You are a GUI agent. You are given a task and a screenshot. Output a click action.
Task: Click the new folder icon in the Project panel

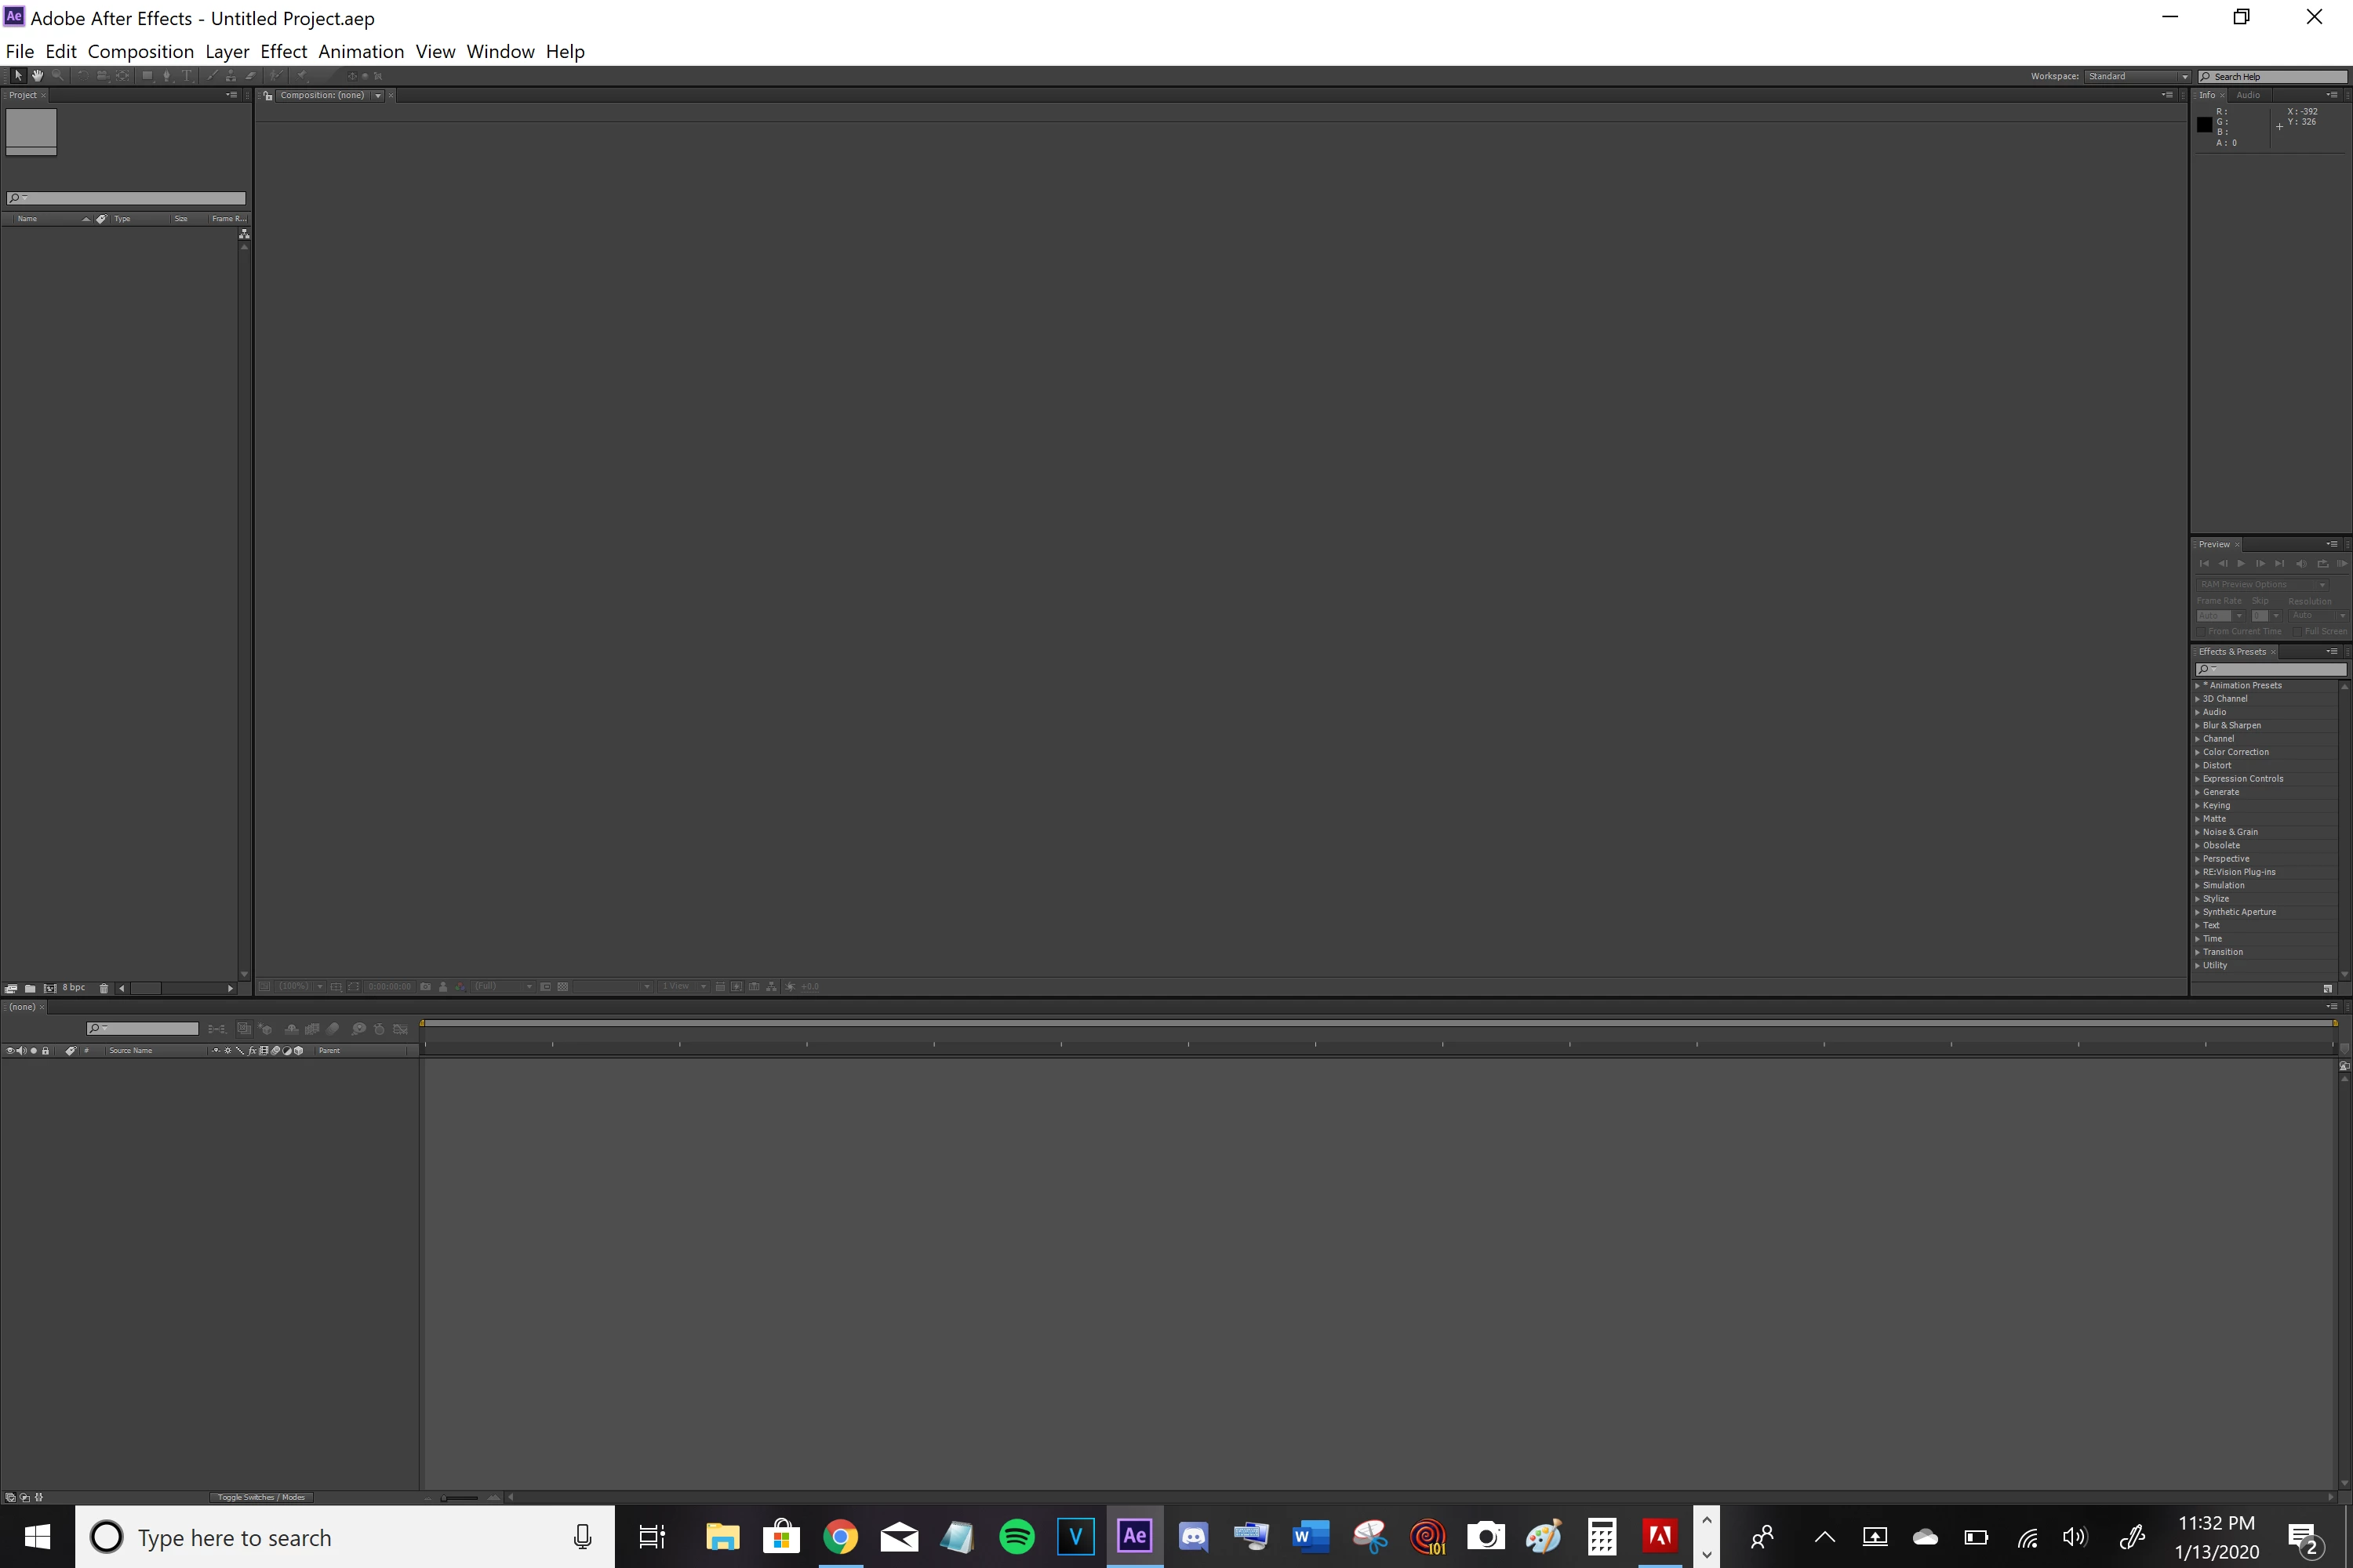pos(30,988)
